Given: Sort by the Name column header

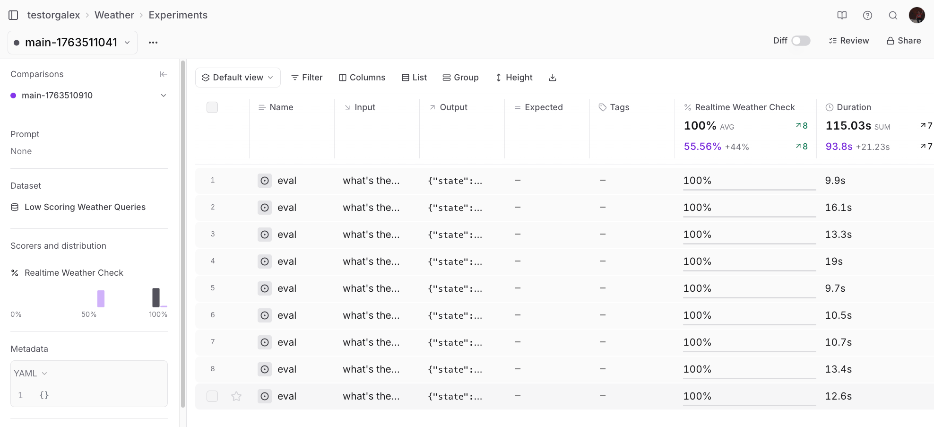Looking at the screenshot, I should (281, 107).
